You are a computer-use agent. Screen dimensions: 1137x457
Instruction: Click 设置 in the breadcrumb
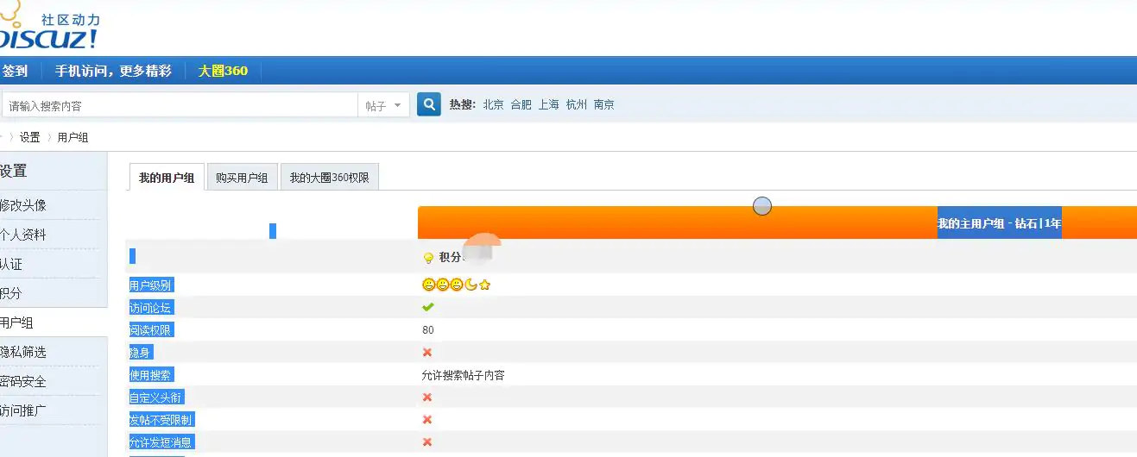point(30,137)
